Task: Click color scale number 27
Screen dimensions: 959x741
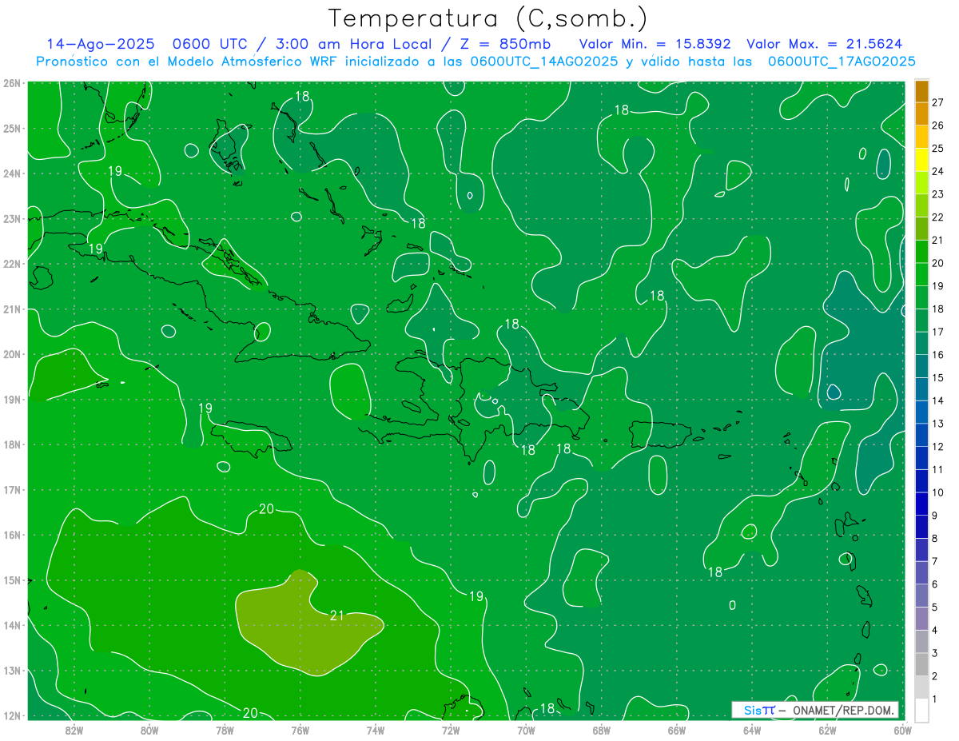Action: pos(937,102)
